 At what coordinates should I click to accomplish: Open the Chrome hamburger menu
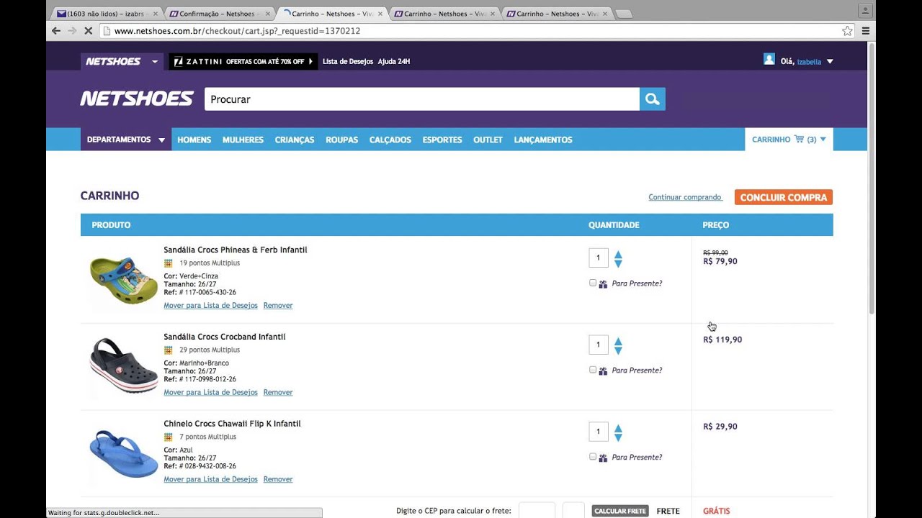click(x=866, y=31)
